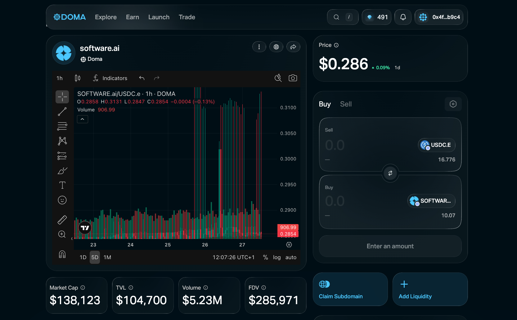Share software.ai using the arrow icon
The height and width of the screenshot is (320, 517).
[293, 47]
